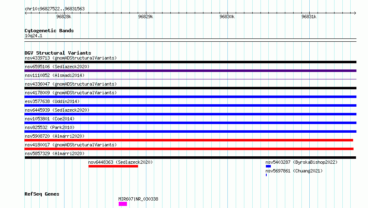Click the short red bar under nsv6448363

(x=113, y=166)
